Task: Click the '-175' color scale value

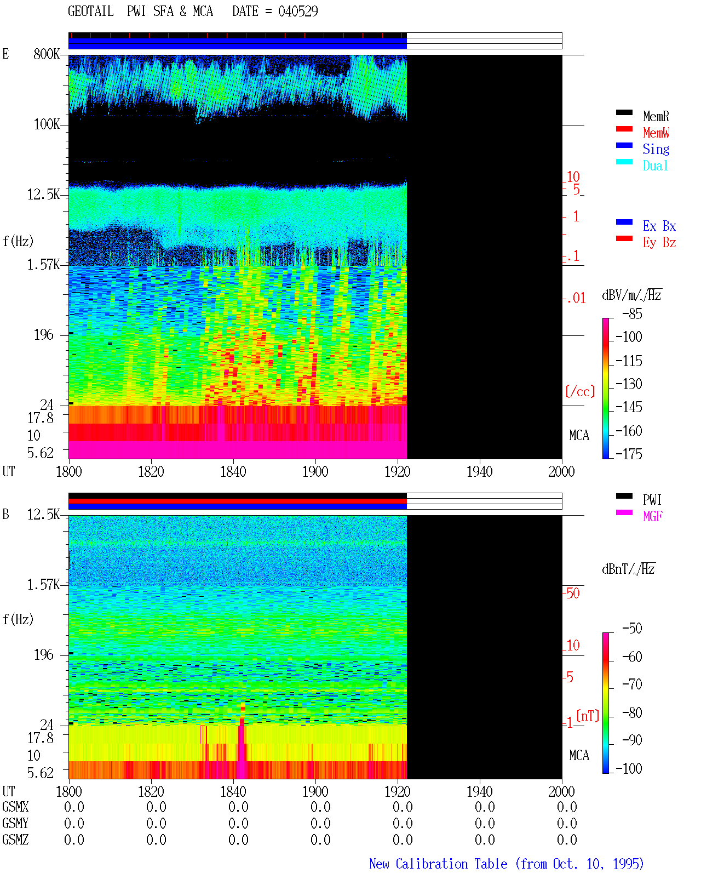Action: (x=629, y=454)
